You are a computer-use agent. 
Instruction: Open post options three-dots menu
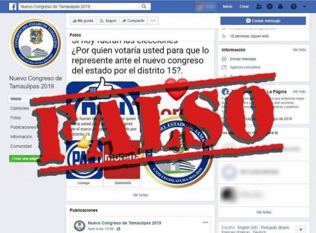click(x=206, y=222)
